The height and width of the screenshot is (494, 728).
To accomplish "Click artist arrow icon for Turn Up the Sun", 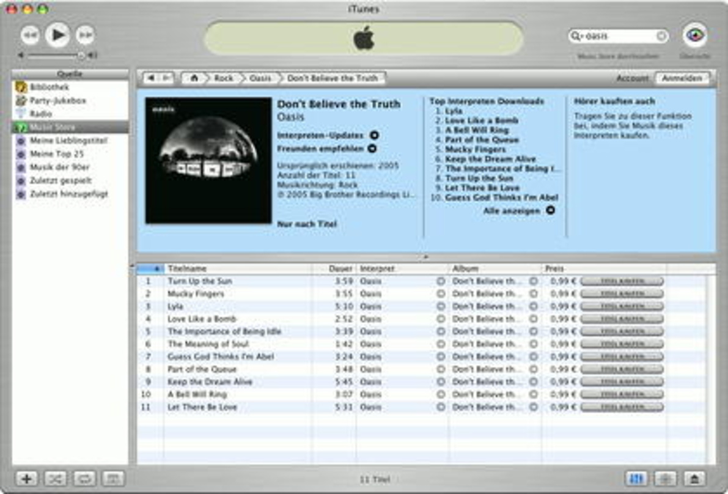I will pyautogui.click(x=441, y=281).
